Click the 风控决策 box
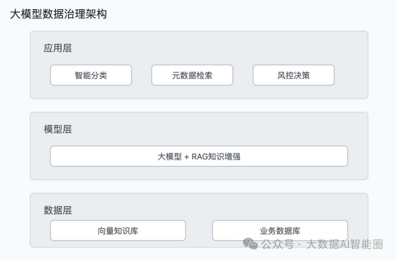Screen dimensions: 396x260 coord(293,75)
